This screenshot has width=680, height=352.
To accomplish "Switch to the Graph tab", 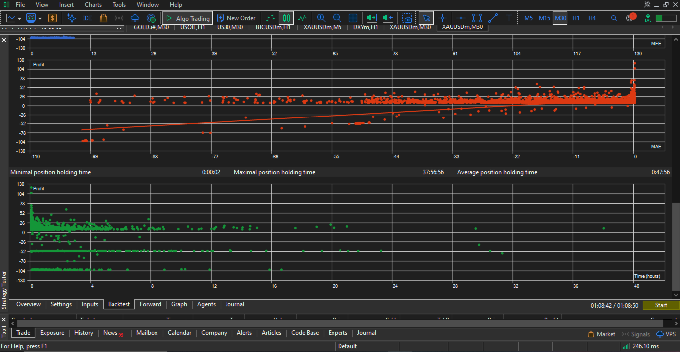I will pos(179,304).
